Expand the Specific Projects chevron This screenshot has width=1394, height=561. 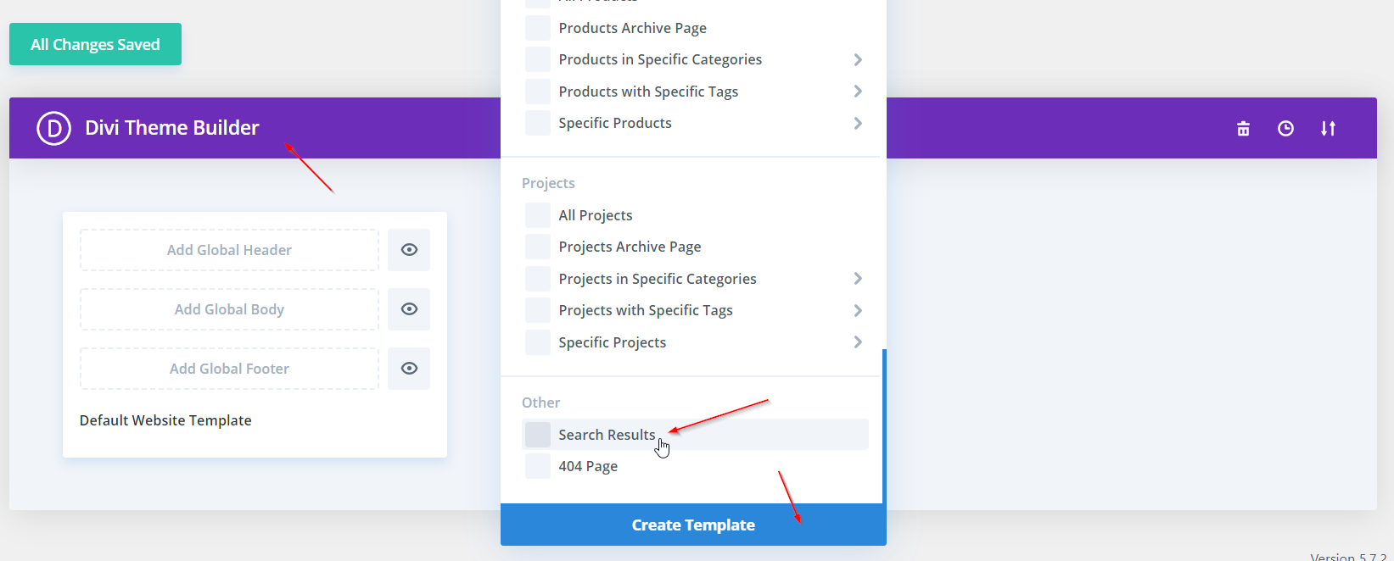point(858,342)
